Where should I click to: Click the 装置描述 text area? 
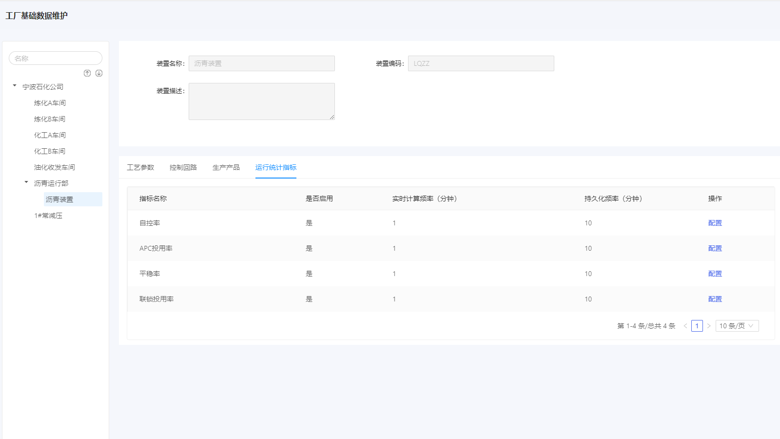pyautogui.click(x=261, y=101)
